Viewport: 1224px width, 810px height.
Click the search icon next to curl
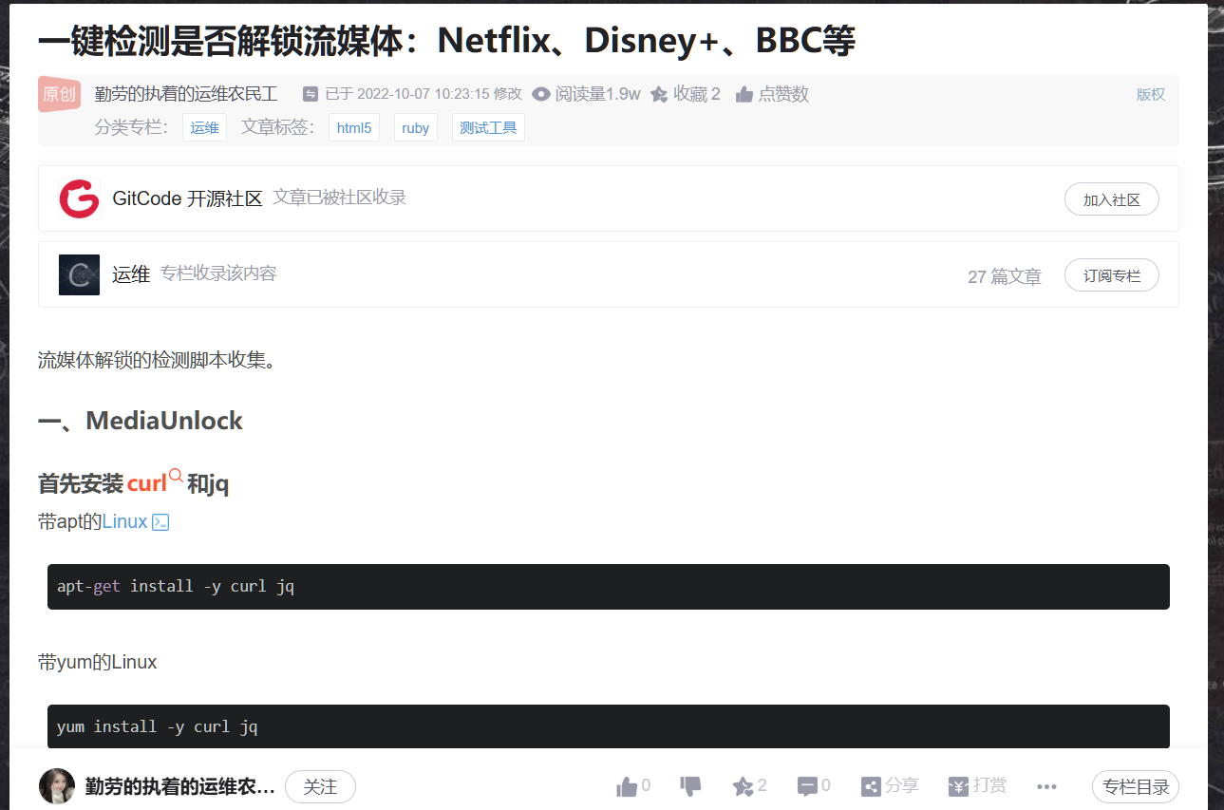(x=176, y=476)
